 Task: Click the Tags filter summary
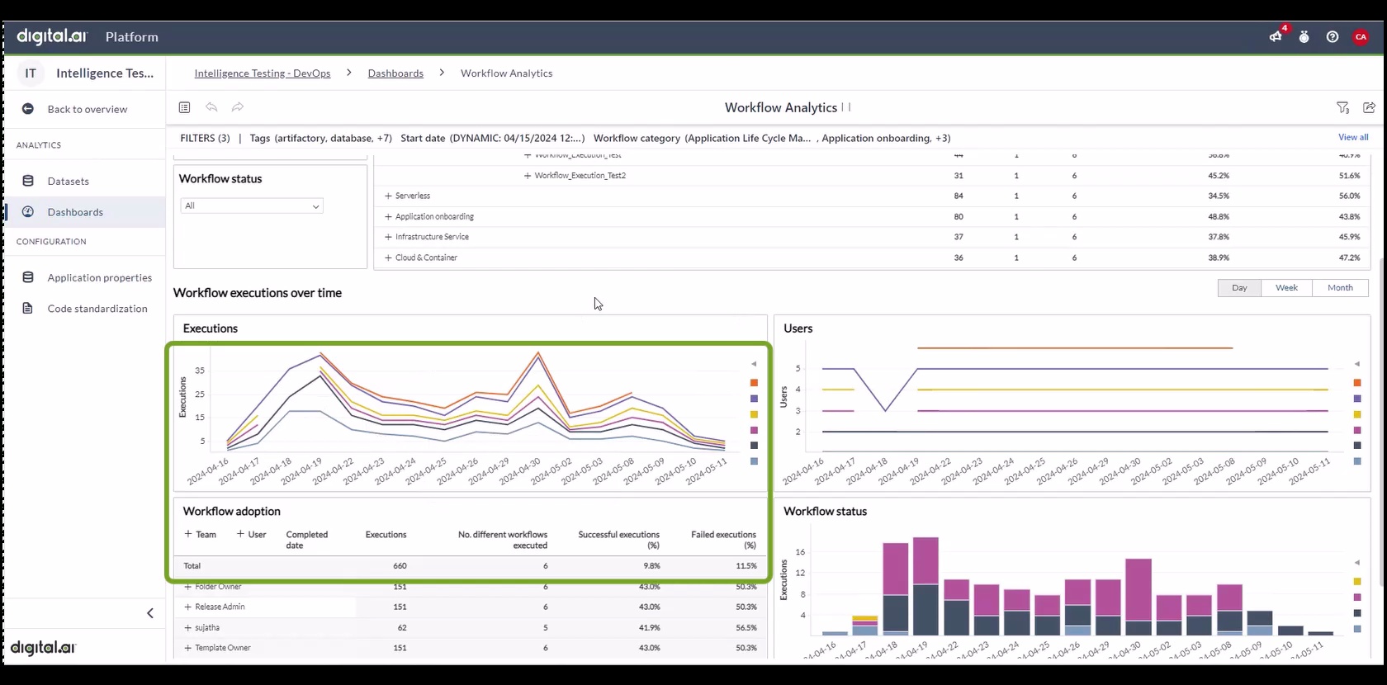coord(320,138)
